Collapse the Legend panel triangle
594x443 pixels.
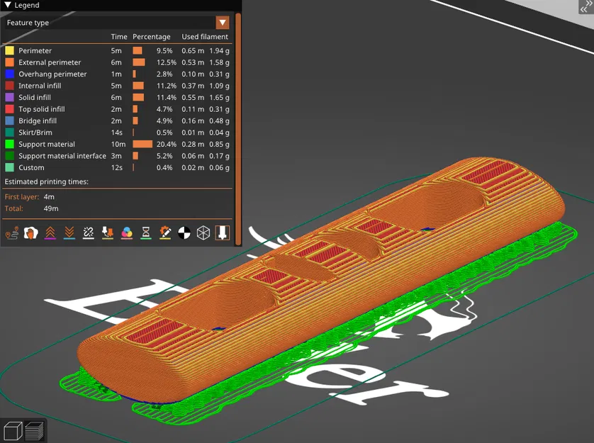pyautogui.click(x=8, y=5)
